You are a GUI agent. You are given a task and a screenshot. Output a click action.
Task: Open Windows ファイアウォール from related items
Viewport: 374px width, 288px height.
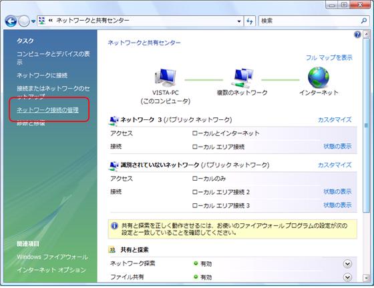coord(52,257)
